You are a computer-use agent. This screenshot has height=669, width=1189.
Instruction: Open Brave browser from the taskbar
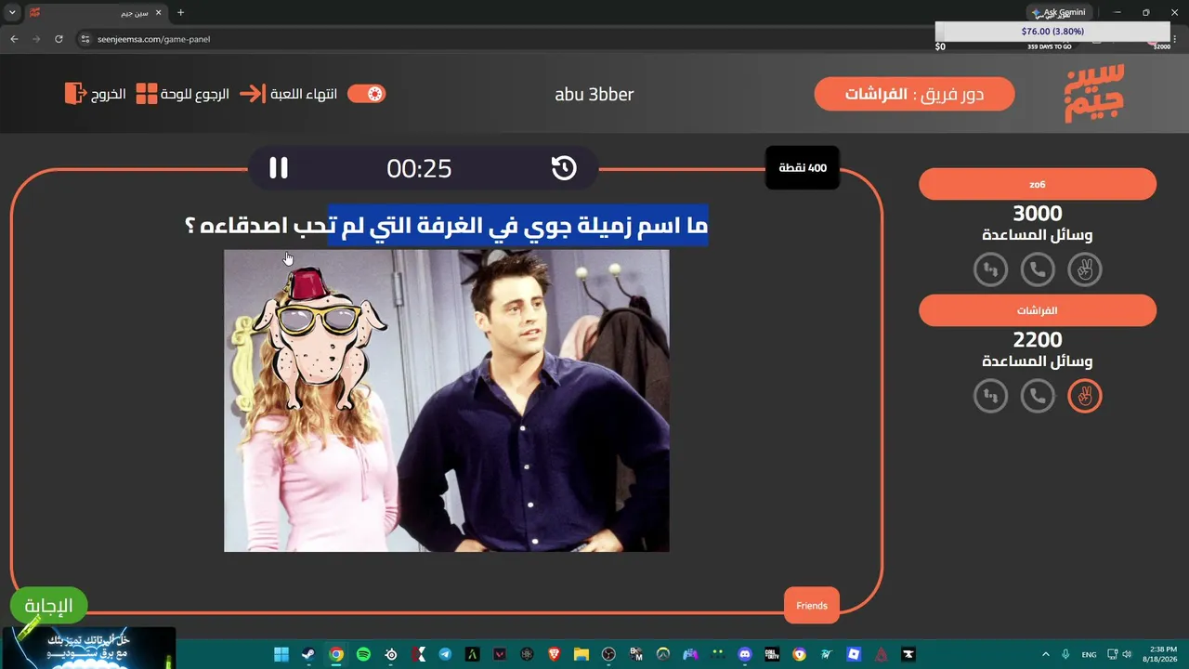(x=554, y=654)
